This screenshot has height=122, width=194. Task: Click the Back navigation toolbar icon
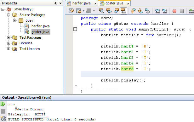tap(78, 11)
